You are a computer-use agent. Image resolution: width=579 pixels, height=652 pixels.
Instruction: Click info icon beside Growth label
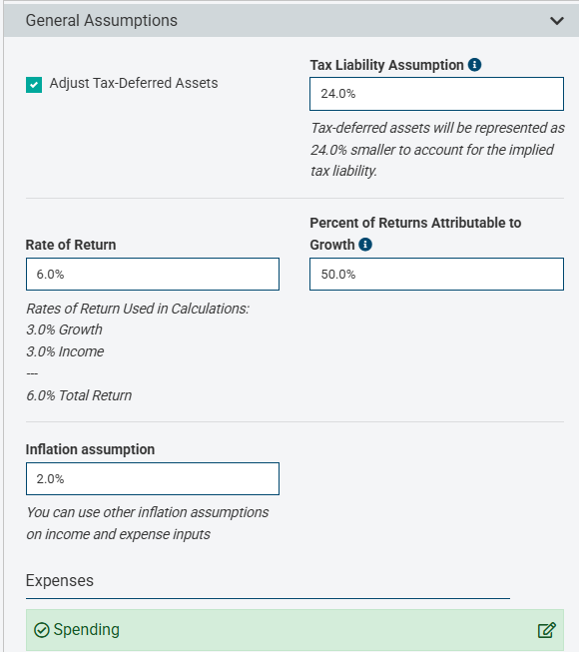(x=365, y=245)
